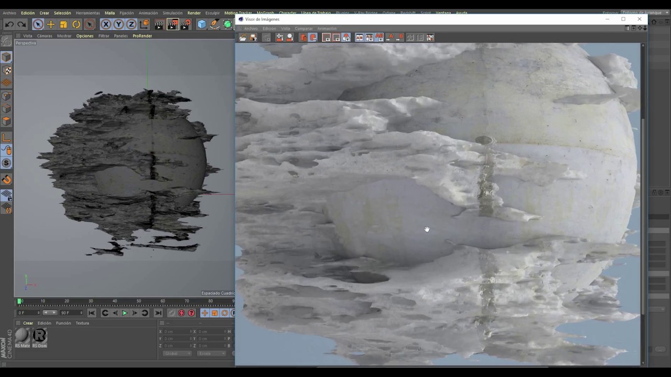Open Render Settings clapperboard gear icon
This screenshot has height=377, width=671.
click(x=186, y=24)
